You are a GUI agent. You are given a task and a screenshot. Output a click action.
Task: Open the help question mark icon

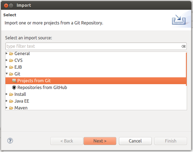click(x=10, y=141)
